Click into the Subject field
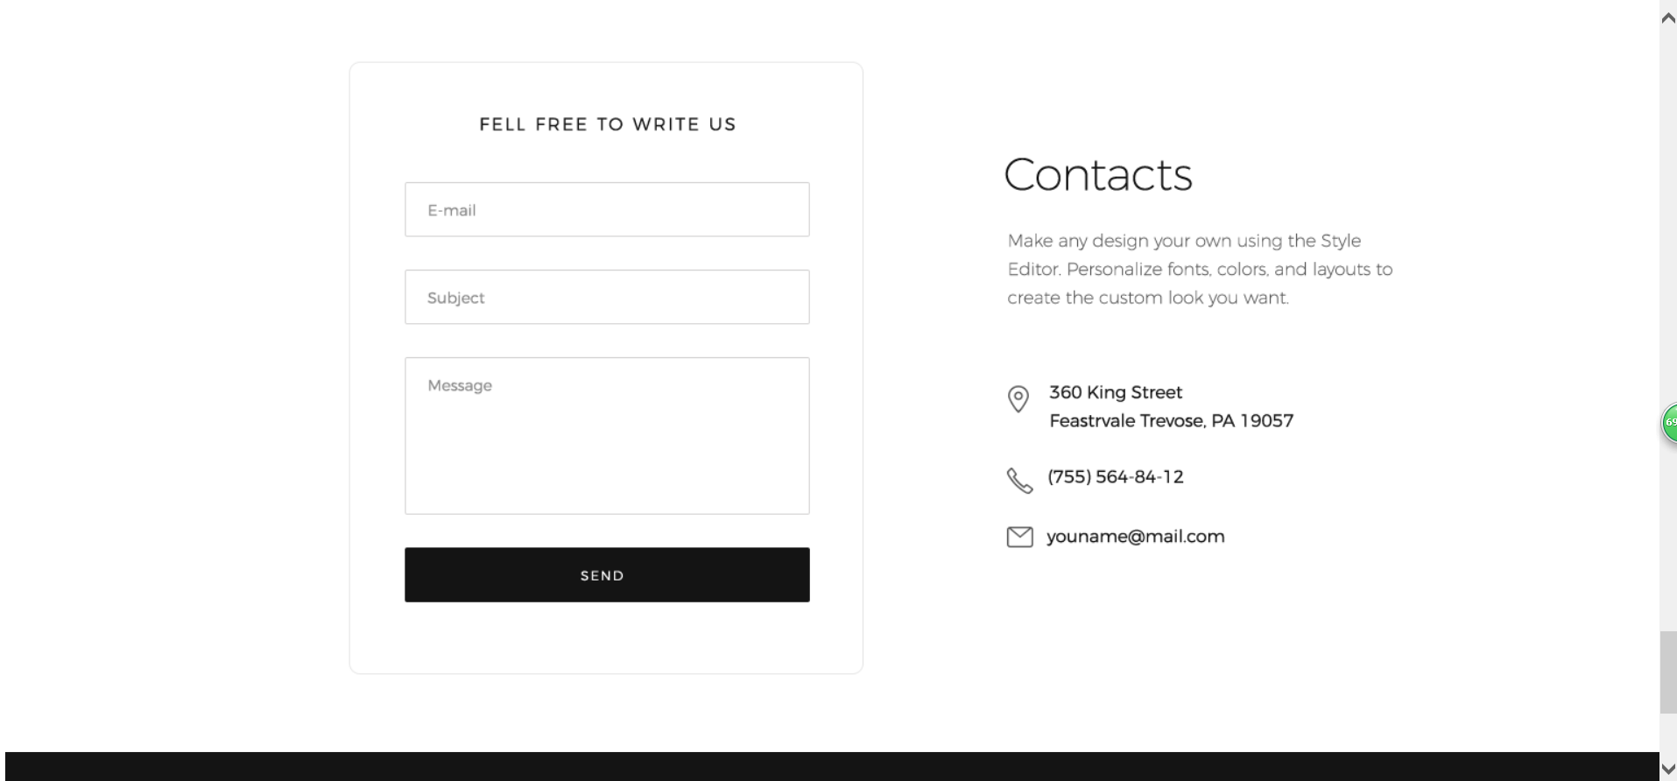Screen dimensions: 1677x781 [x=607, y=297]
